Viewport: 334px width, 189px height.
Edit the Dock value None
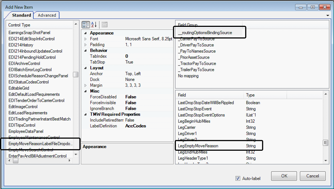[130, 80]
